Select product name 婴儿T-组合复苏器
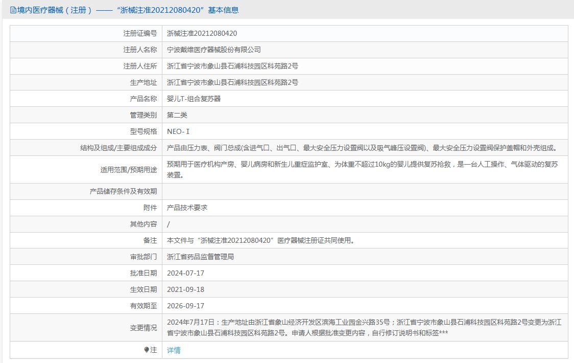This screenshot has height=363, width=574. [194, 99]
